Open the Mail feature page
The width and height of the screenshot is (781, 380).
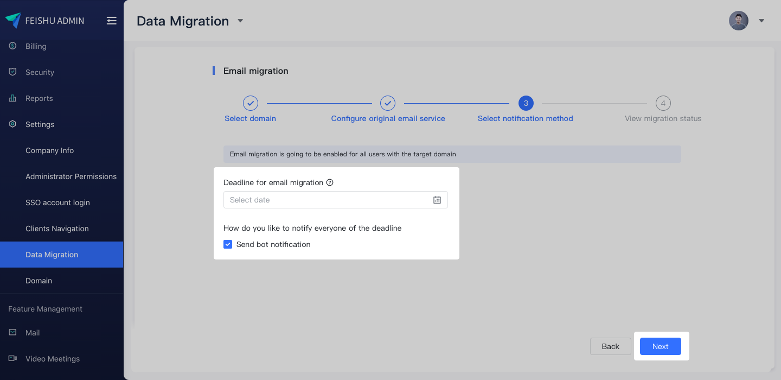pos(62,333)
